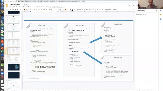Select the dark 3D cubes slide thumbnail
The height and width of the screenshot is (91, 163).
click(x=13, y=67)
